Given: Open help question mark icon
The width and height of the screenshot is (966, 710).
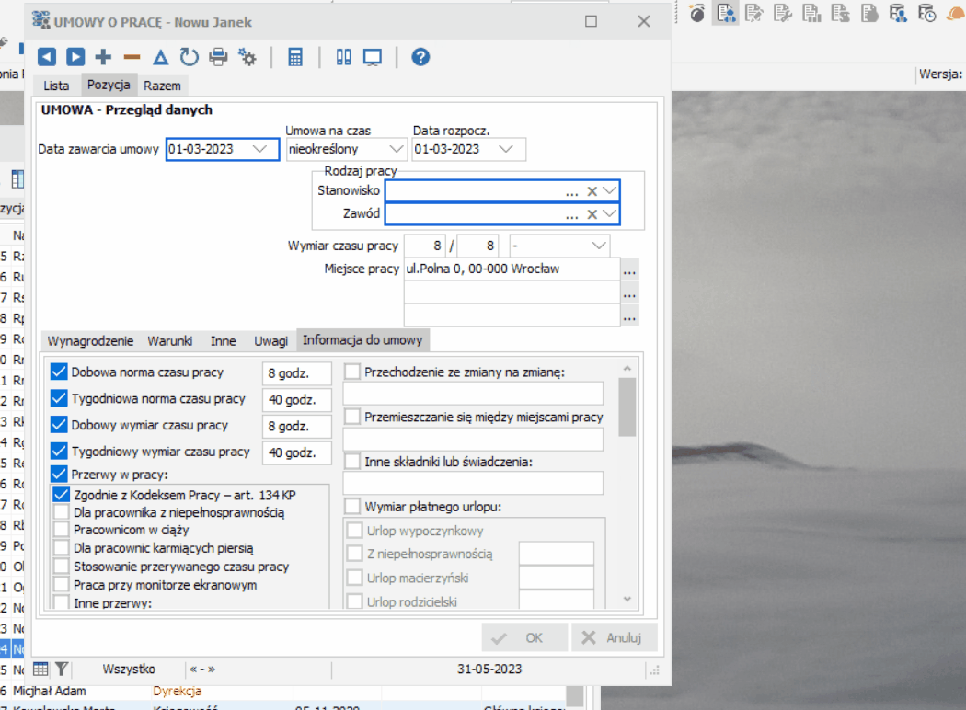Looking at the screenshot, I should point(420,57).
